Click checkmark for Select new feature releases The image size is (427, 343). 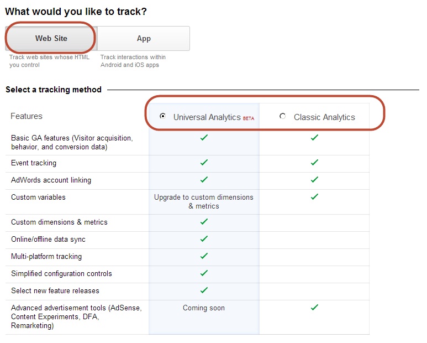[204, 290]
